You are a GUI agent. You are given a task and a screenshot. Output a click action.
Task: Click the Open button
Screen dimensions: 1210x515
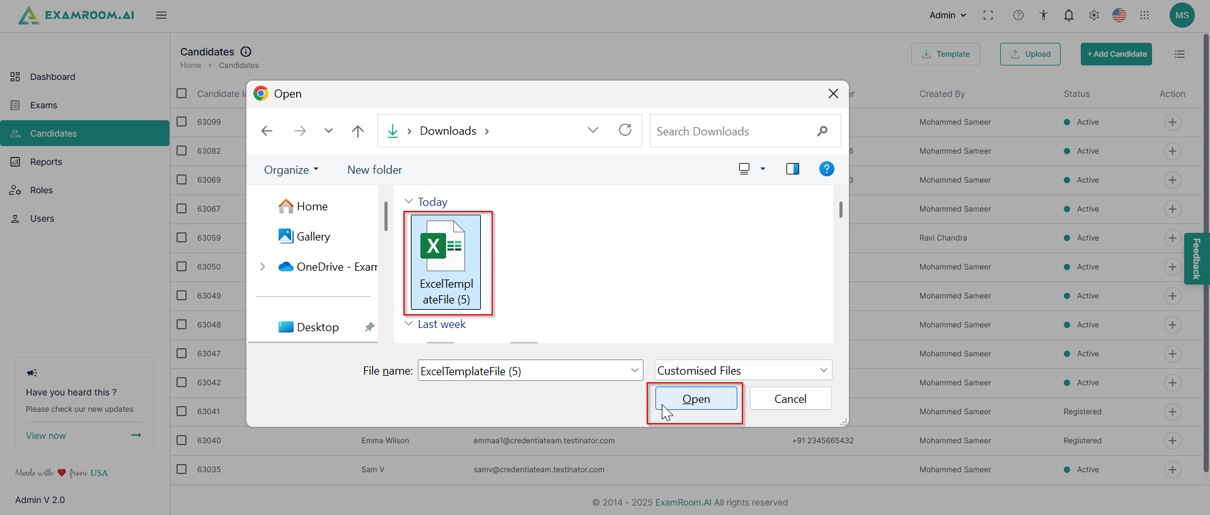pos(696,399)
